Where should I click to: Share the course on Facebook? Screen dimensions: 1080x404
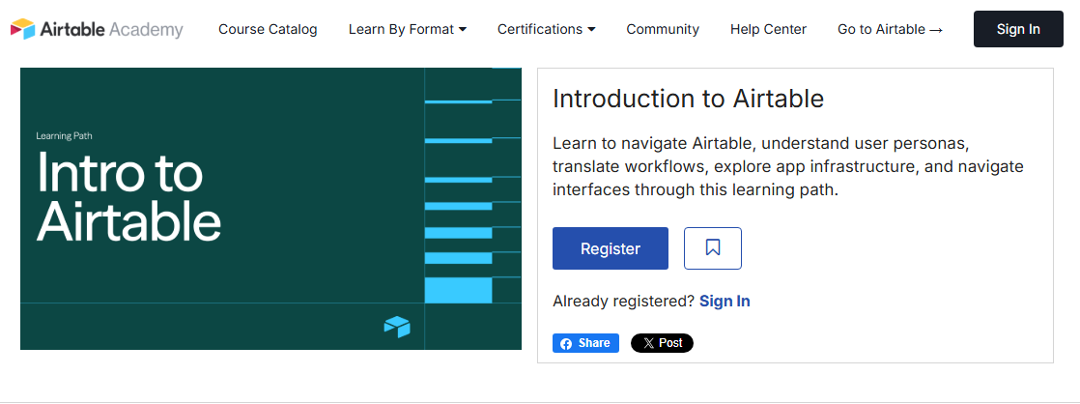click(585, 343)
